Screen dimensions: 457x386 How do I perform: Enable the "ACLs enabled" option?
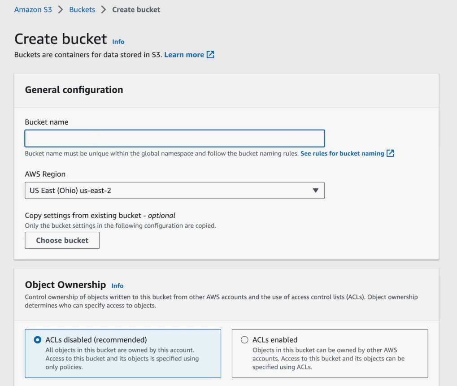pyautogui.click(x=244, y=340)
